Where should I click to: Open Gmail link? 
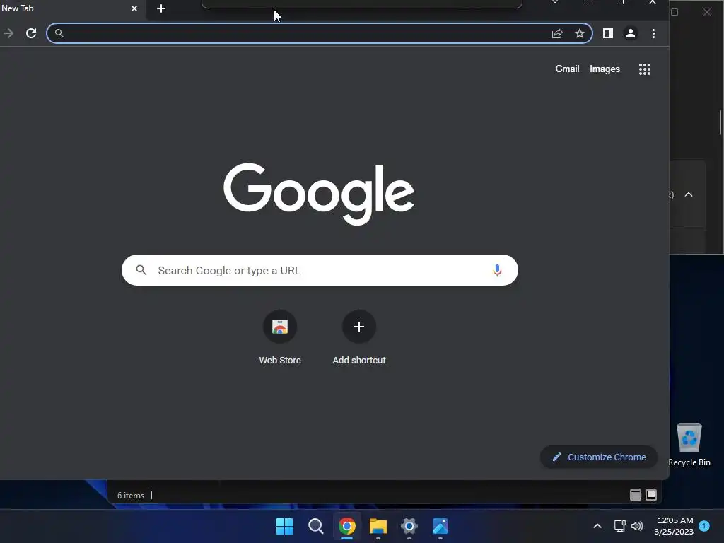567,69
